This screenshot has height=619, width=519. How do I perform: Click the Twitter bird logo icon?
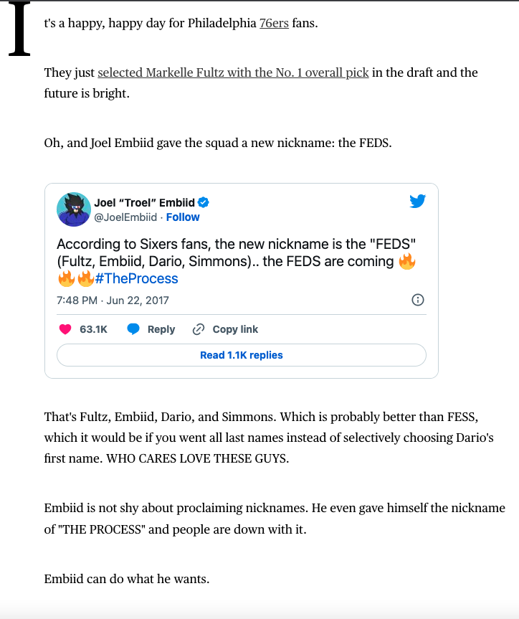[418, 202]
